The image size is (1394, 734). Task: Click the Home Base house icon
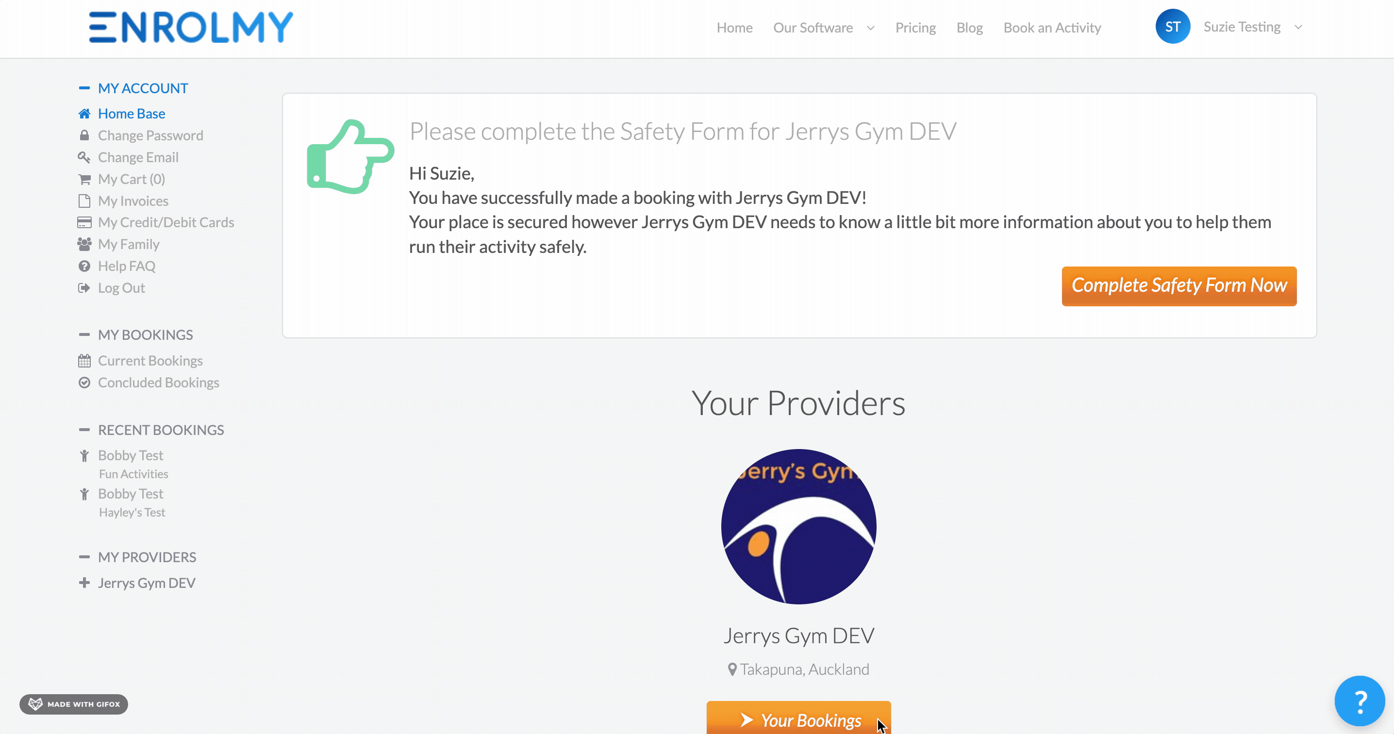pyautogui.click(x=84, y=114)
